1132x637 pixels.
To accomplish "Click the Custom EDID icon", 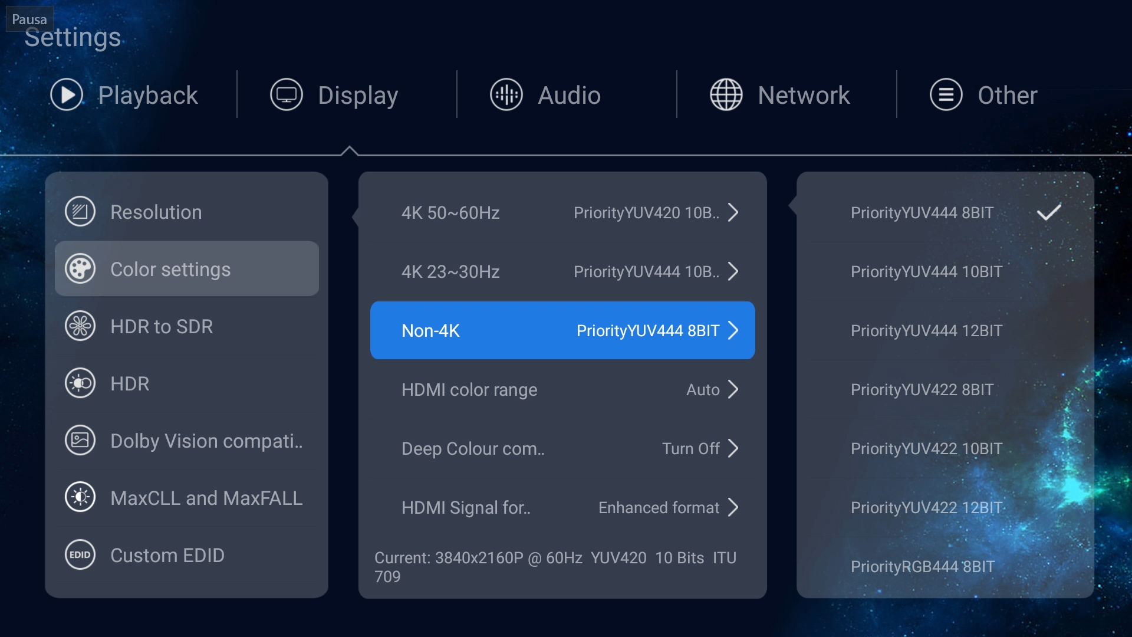I will click(80, 555).
